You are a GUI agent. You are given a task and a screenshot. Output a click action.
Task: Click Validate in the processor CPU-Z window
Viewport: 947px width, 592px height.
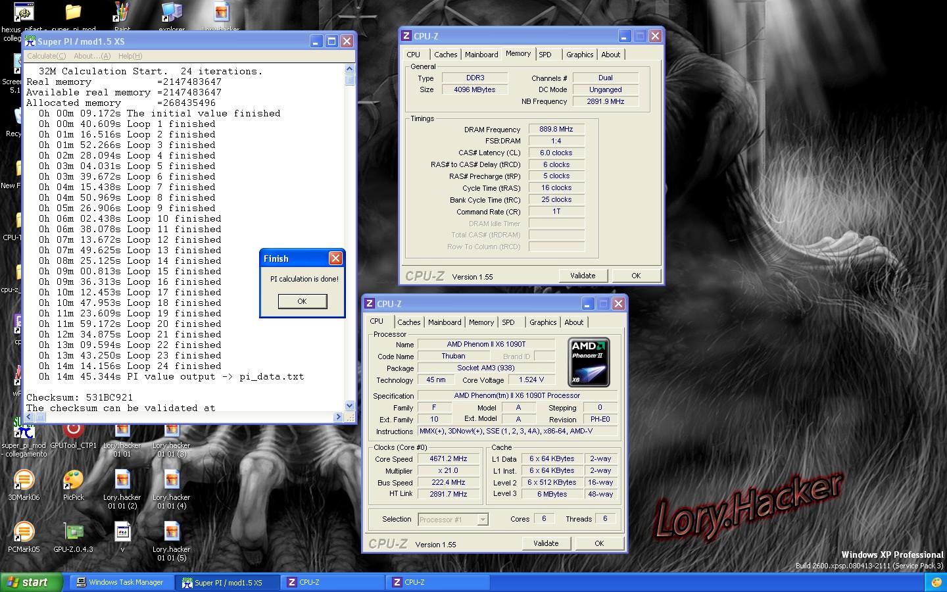(546, 543)
